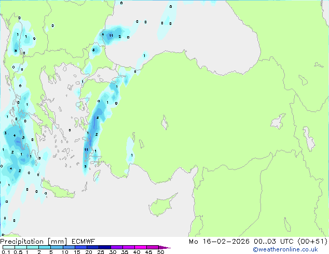The height and width of the screenshot is (254, 329).
Task: Click the 11 value on the Black Sea coast
Action: coord(111,35)
